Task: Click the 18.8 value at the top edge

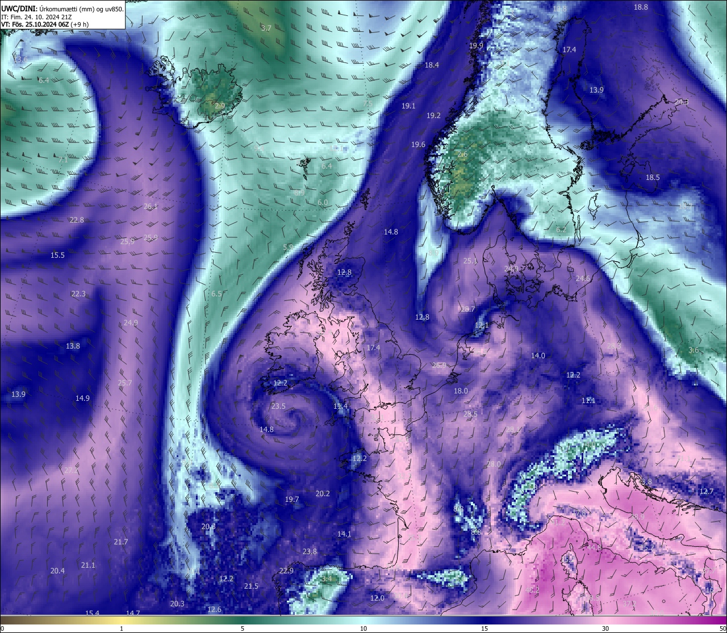Action: (x=641, y=7)
